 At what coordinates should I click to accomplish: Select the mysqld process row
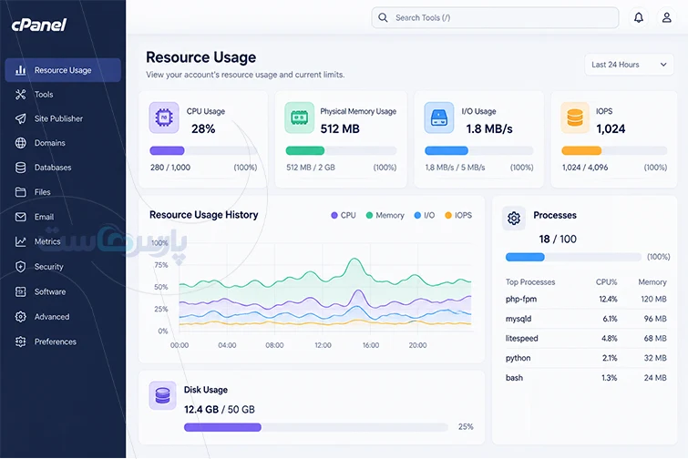coord(586,319)
